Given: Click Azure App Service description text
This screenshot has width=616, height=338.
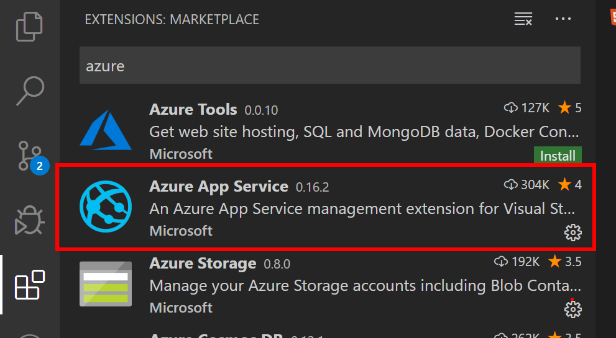Looking at the screenshot, I should coord(362,209).
